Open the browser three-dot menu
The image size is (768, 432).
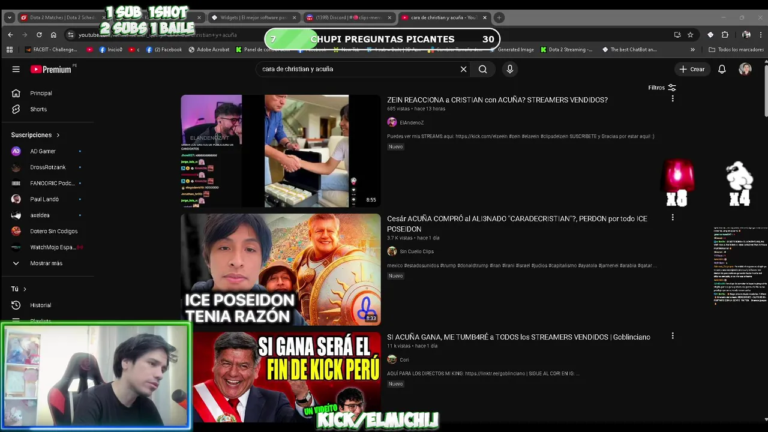coord(761,35)
